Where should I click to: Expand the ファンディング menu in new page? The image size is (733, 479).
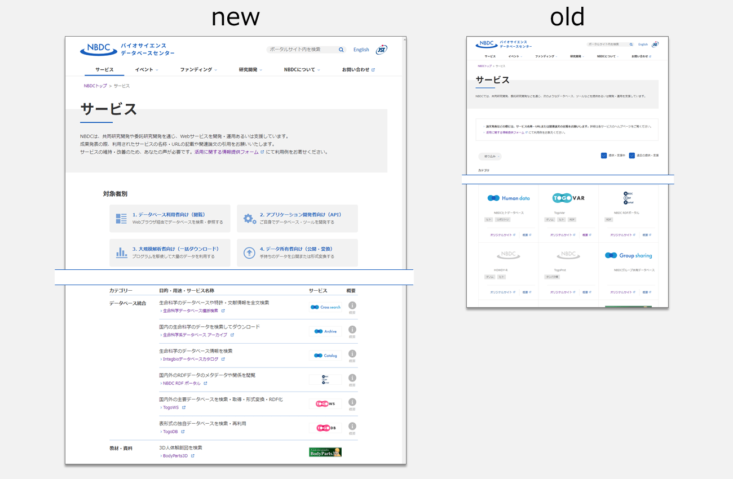[x=198, y=70]
